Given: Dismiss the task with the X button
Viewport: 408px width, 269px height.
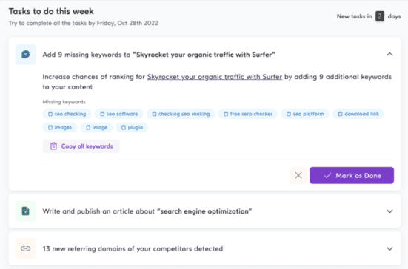Looking at the screenshot, I should (298, 176).
